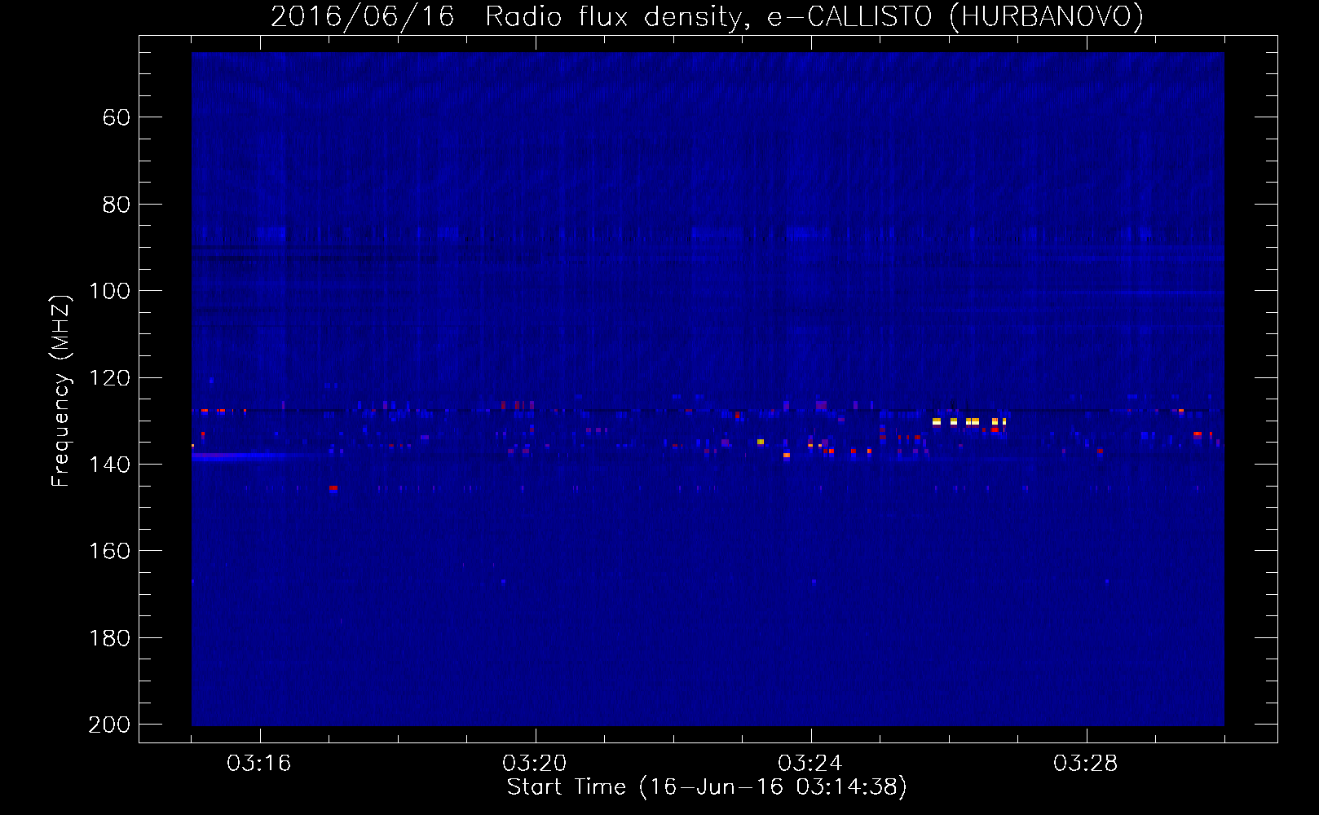Click the 180 frequency tick label
Image resolution: width=1319 pixels, height=815 pixels.
tap(110, 638)
